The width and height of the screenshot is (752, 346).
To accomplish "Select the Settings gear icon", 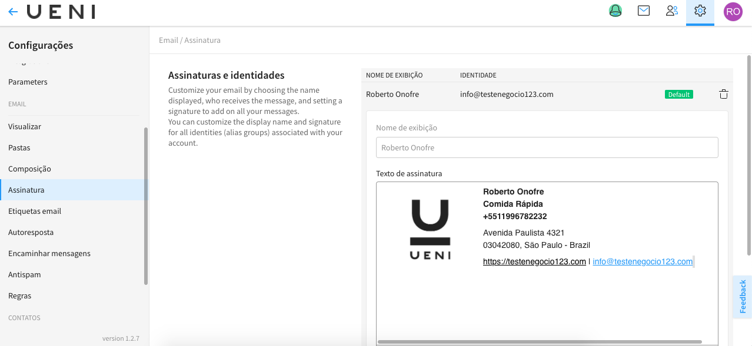I will (700, 11).
